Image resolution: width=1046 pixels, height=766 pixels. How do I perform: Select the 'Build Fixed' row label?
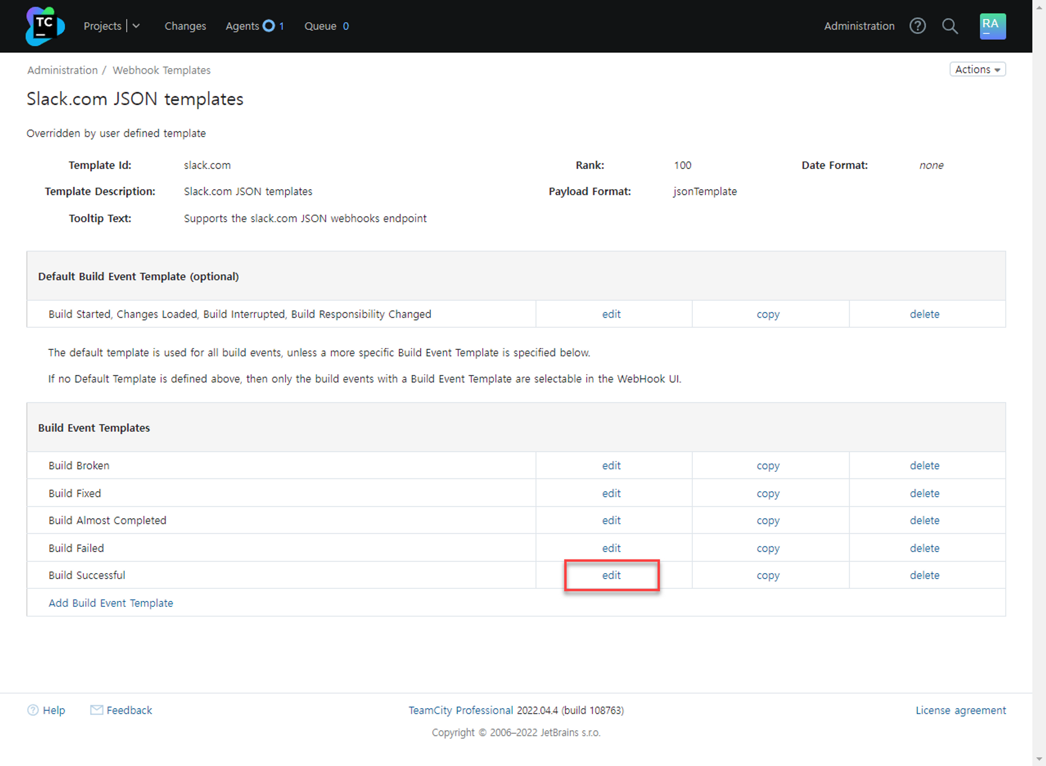[x=75, y=493]
